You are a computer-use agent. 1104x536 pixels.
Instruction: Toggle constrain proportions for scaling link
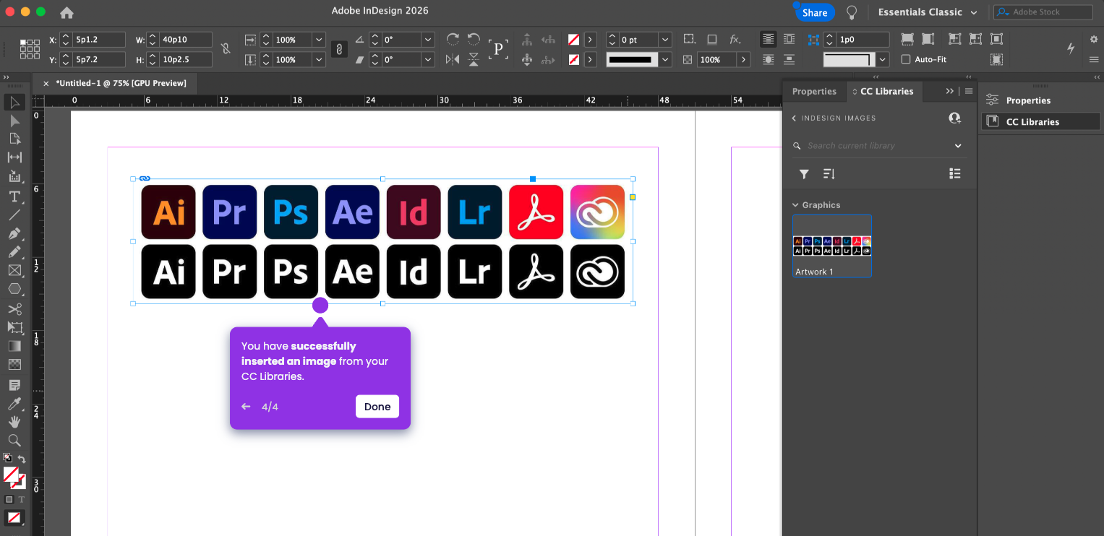tap(338, 49)
